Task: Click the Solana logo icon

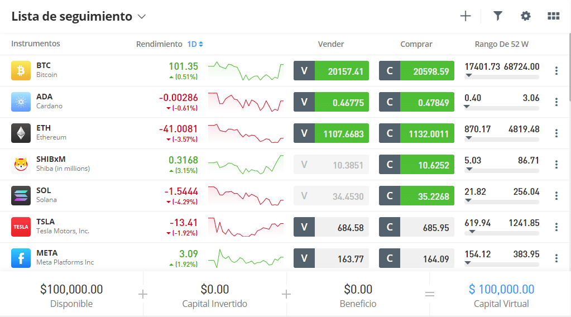Action: tap(21, 196)
